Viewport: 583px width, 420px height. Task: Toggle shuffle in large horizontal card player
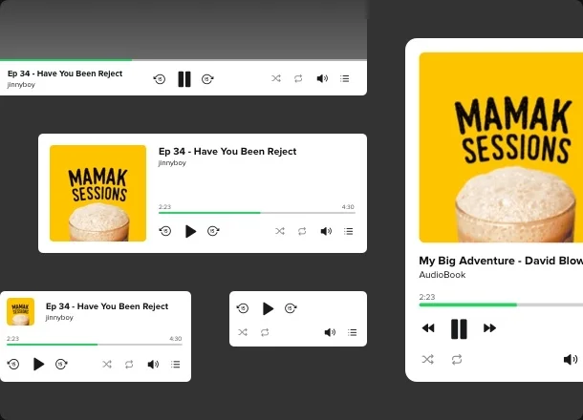coord(280,231)
